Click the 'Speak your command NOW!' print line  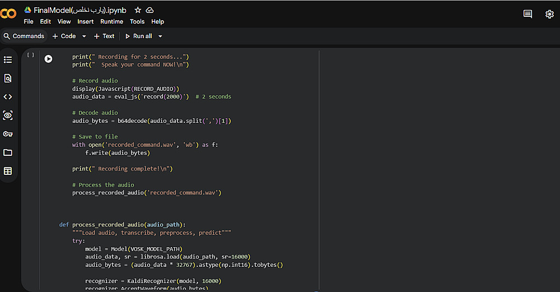pyautogui.click(x=130, y=64)
